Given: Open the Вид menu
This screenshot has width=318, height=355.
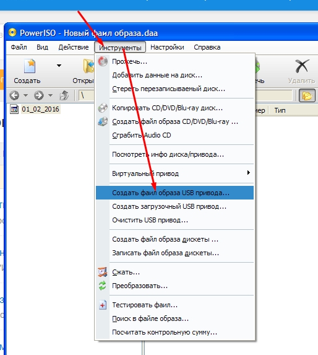Looking at the screenshot, I should 42,47.
